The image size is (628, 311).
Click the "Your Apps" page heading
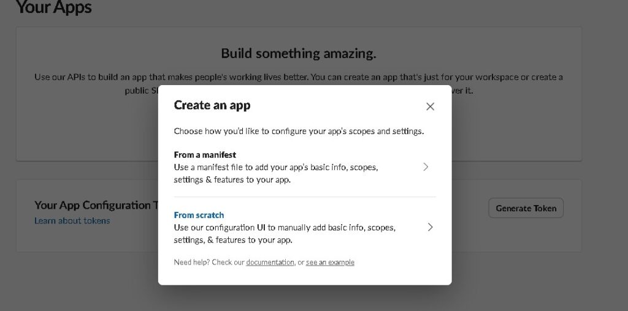tap(53, 8)
